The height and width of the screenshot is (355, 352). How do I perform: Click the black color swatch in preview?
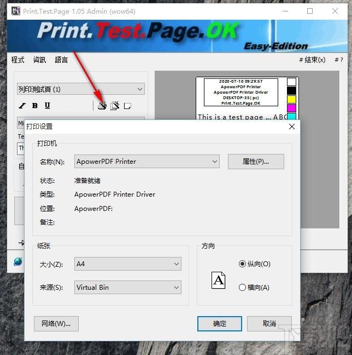point(291,90)
